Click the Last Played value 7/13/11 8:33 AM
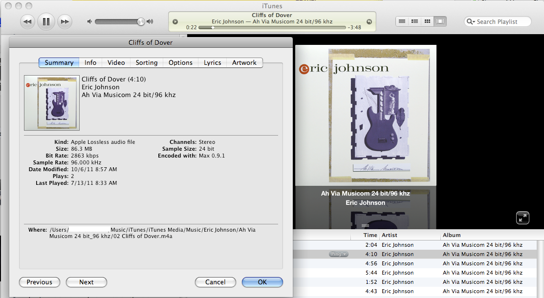Screen dimensions: 544x298 94,183
